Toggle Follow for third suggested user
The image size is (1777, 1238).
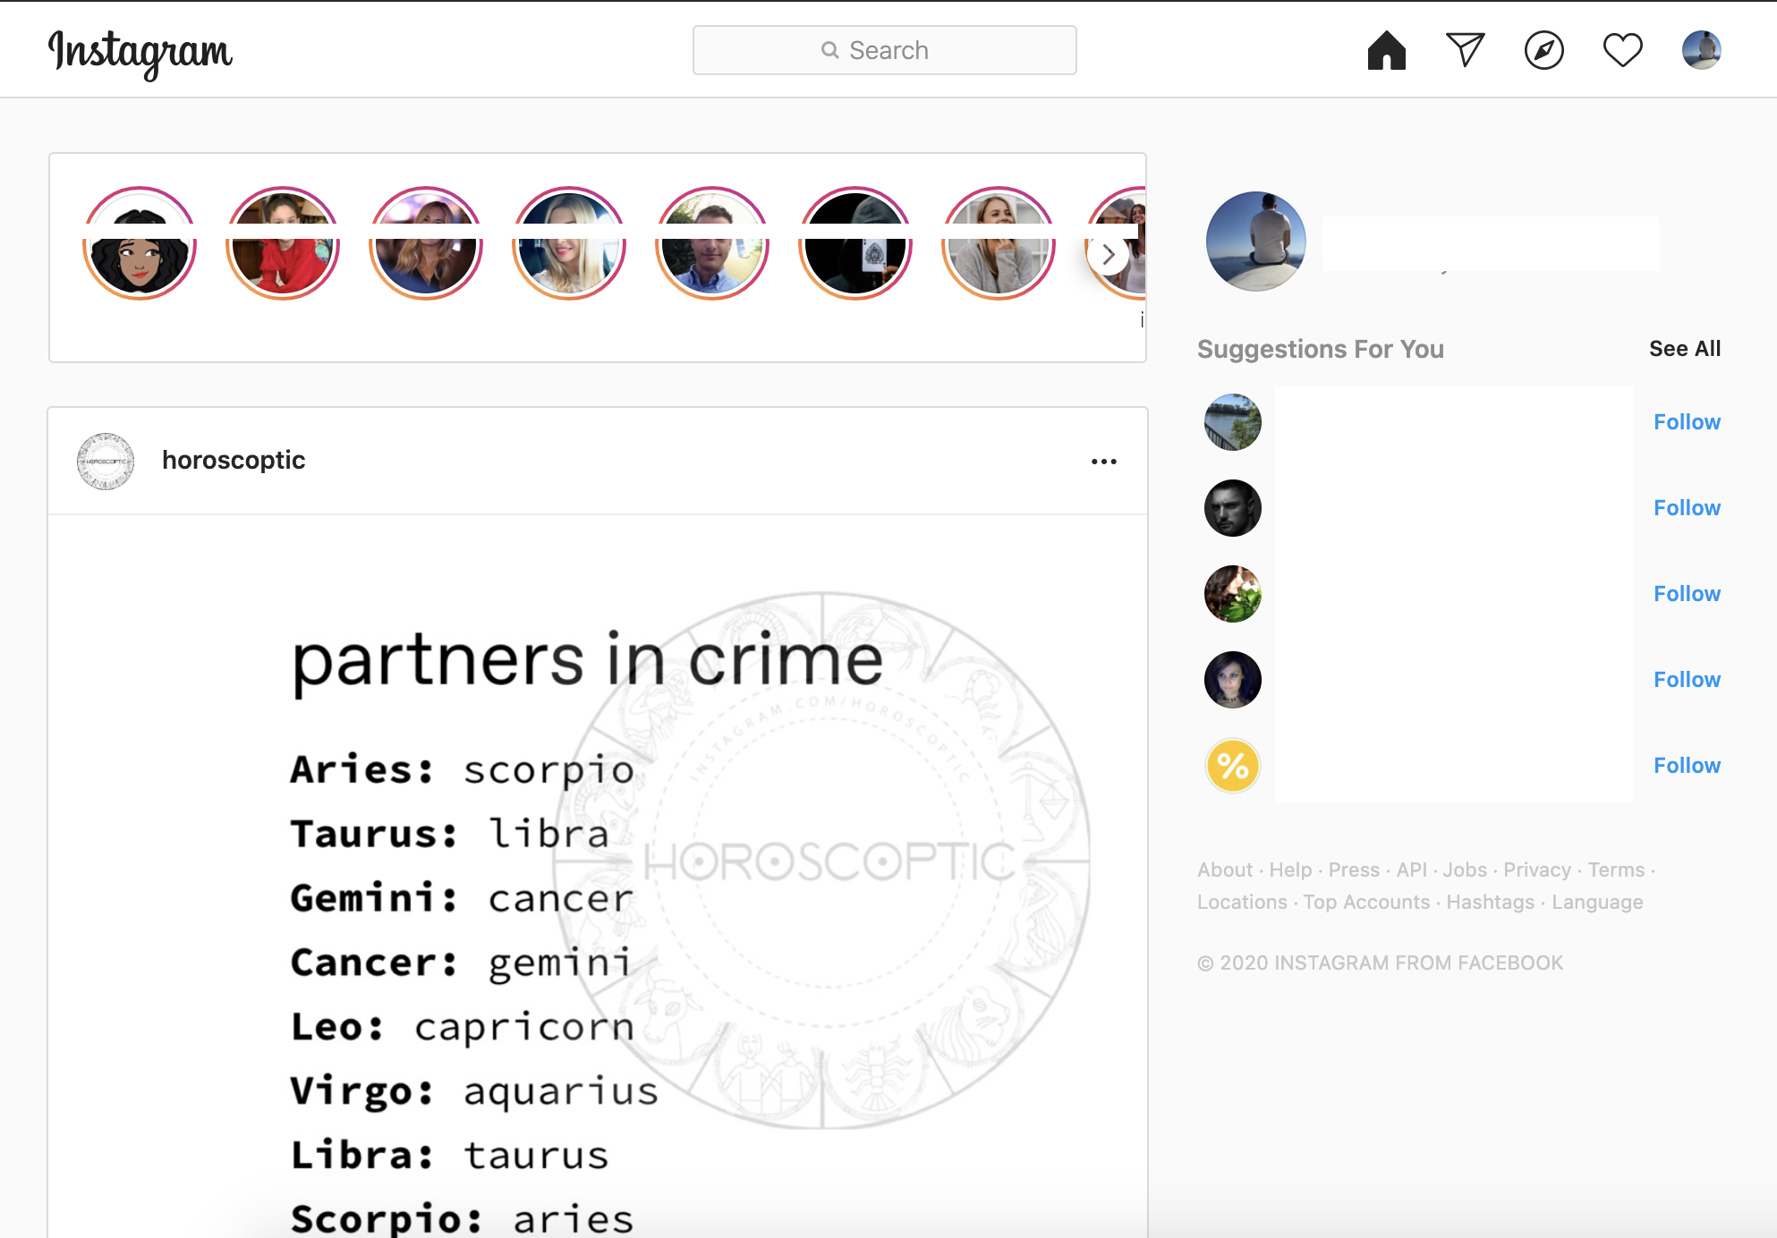coord(1687,593)
